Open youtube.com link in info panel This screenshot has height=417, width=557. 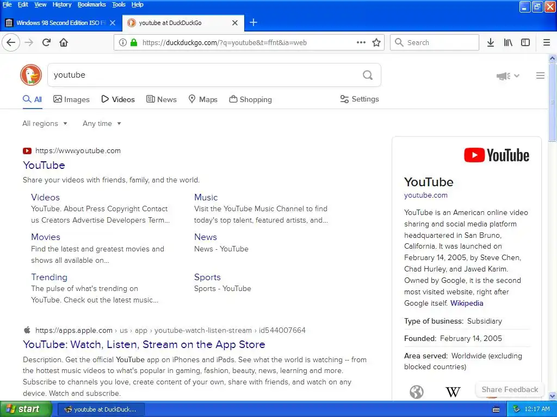click(x=425, y=195)
